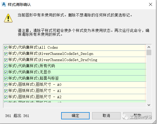Close the 样式清除确认 dialog
Image resolution: width=157 pixels, height=124 pixels.
[x=151, y=4]
